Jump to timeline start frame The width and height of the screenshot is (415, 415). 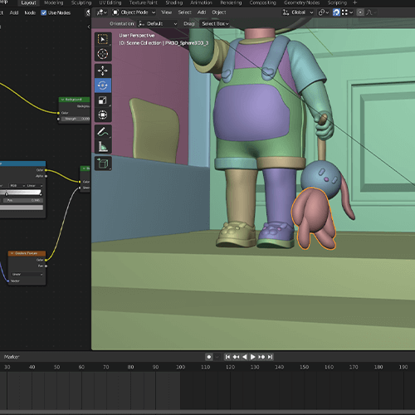pyautogui.click(x=227, y=357)
